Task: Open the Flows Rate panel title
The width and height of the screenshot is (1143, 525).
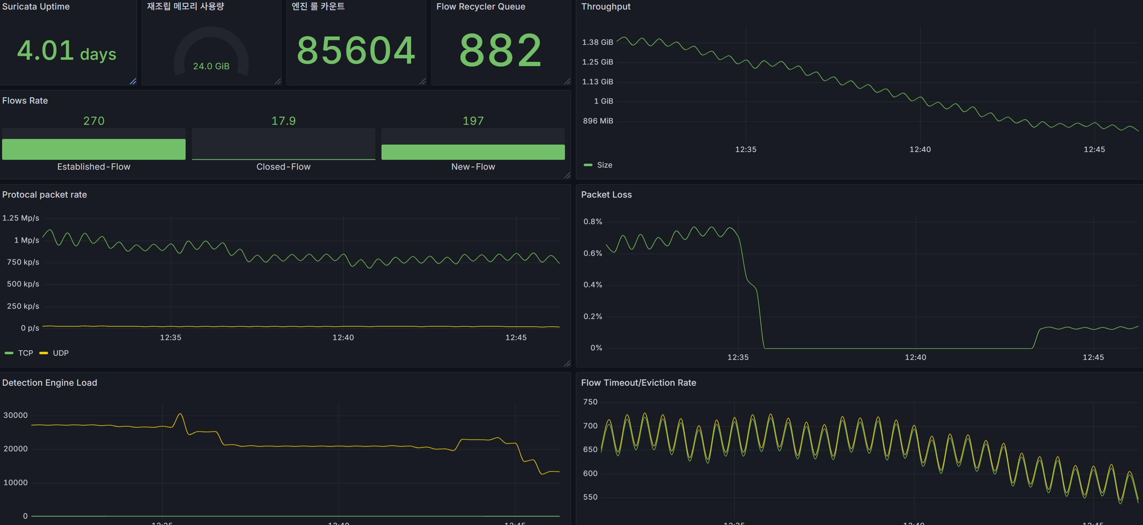Action: coord(25,100)
